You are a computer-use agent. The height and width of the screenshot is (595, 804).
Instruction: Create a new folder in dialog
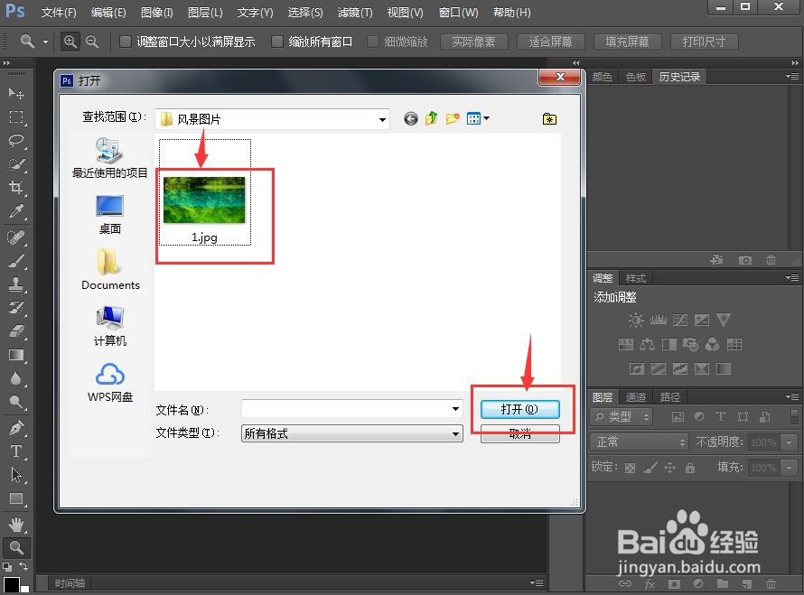(453, 119)
